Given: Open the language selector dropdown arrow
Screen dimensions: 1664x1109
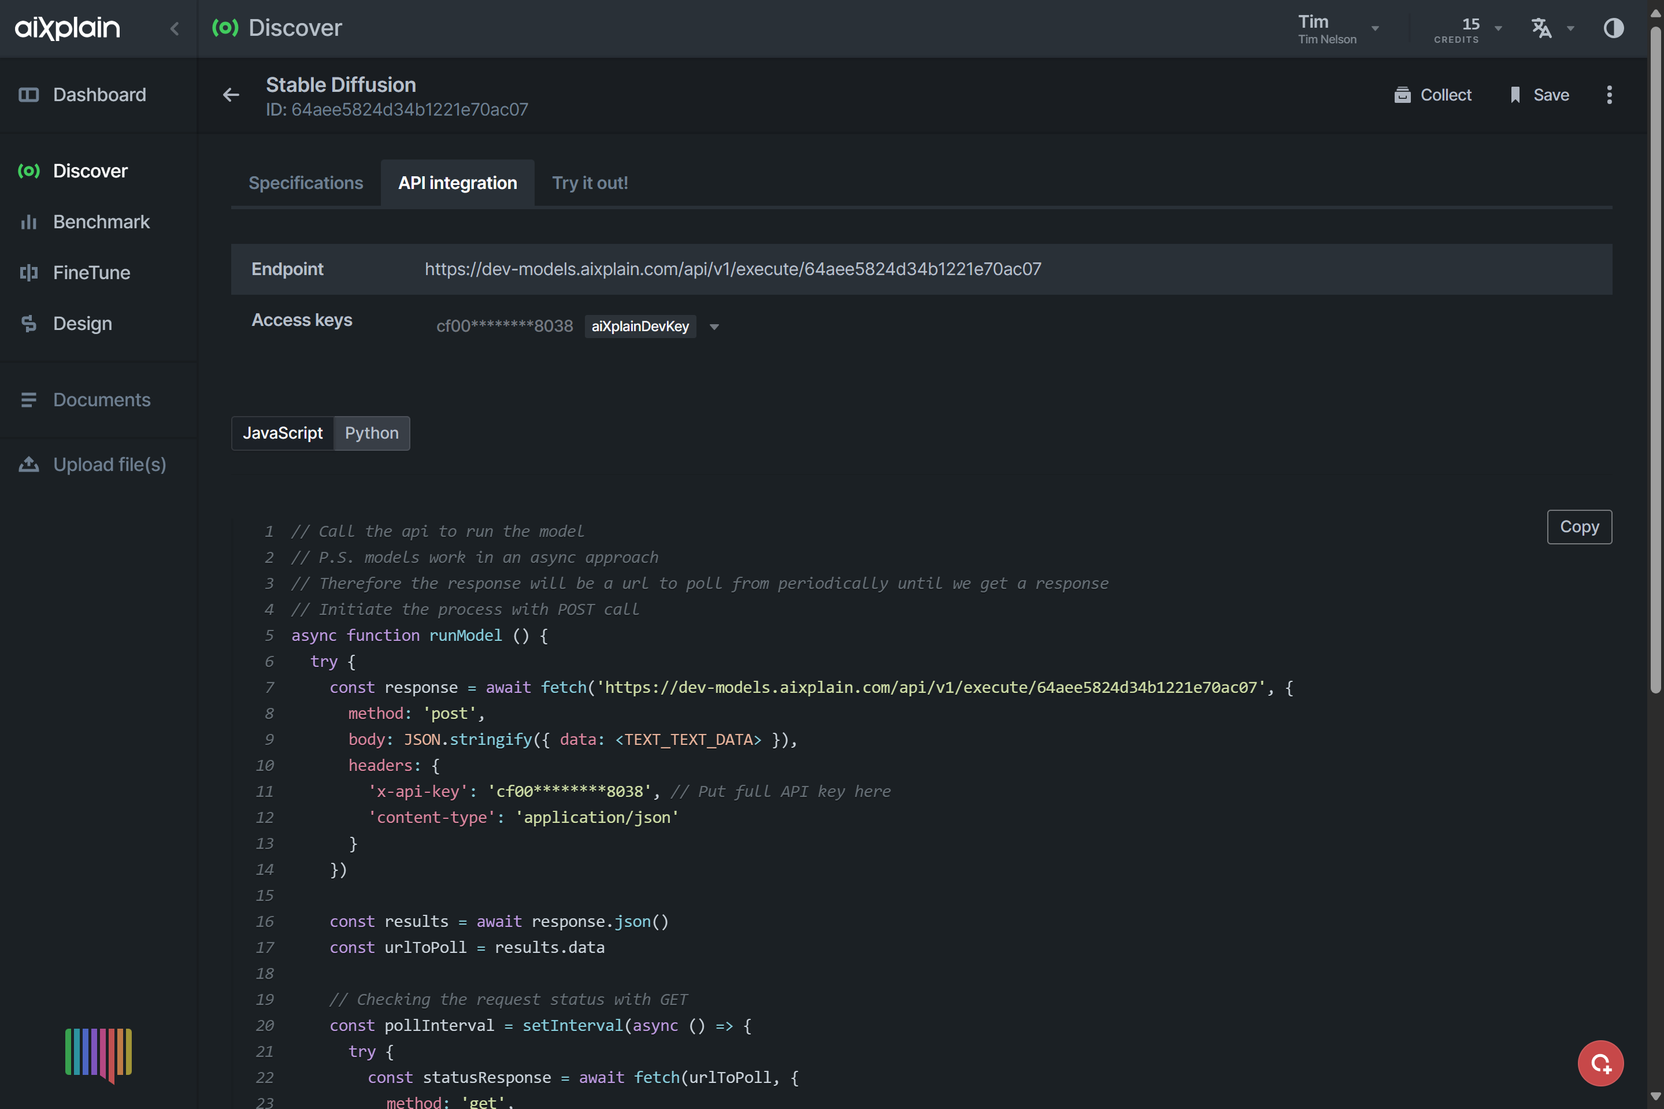Looking at the screenshot, I should (1570, 29).
